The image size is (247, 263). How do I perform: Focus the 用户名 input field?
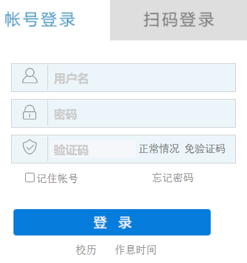tap(142, 77)
